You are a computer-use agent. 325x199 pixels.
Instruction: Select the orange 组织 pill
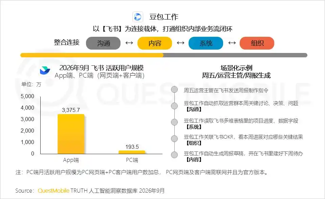click(x=257, y=43)
